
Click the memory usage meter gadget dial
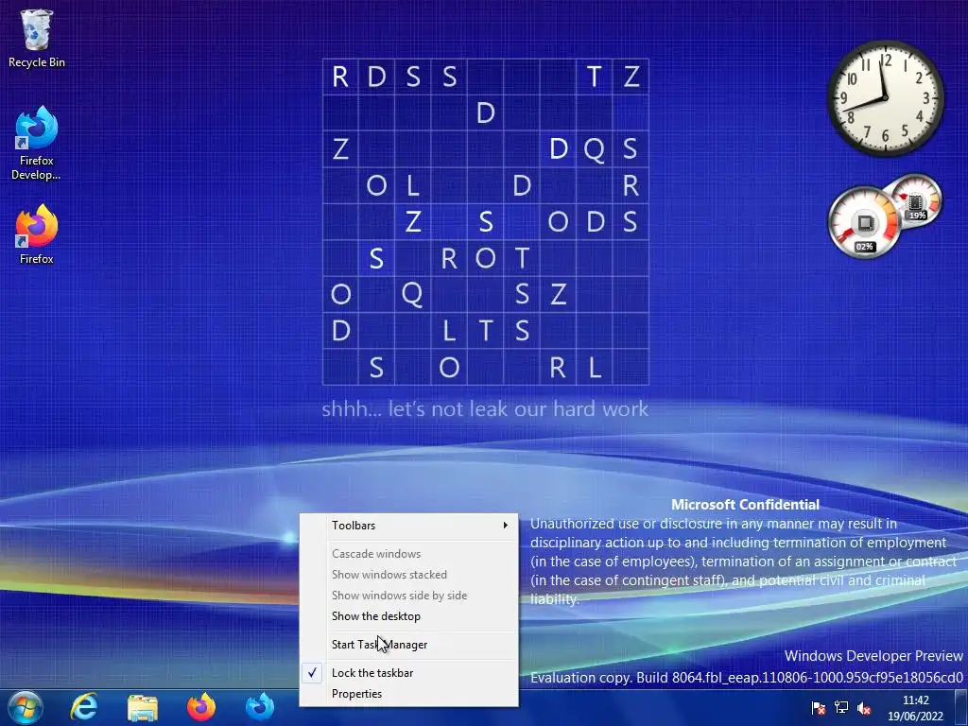pyautogui.click(x=916, y=200)
